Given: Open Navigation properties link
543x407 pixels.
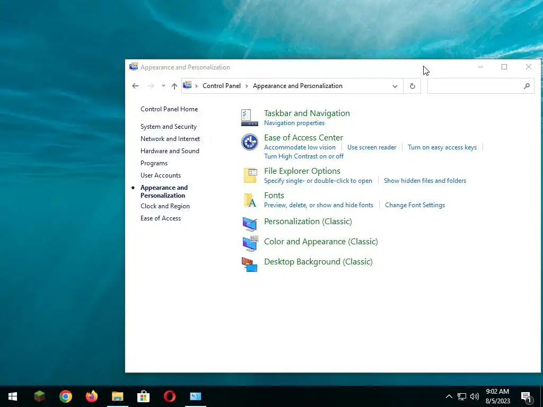Looking at the screenshot, I should [294, 123].
